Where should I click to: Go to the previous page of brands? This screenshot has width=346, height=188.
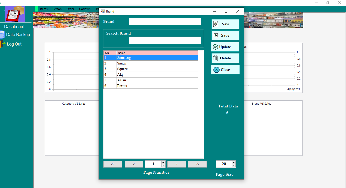[x=134, y=164]
